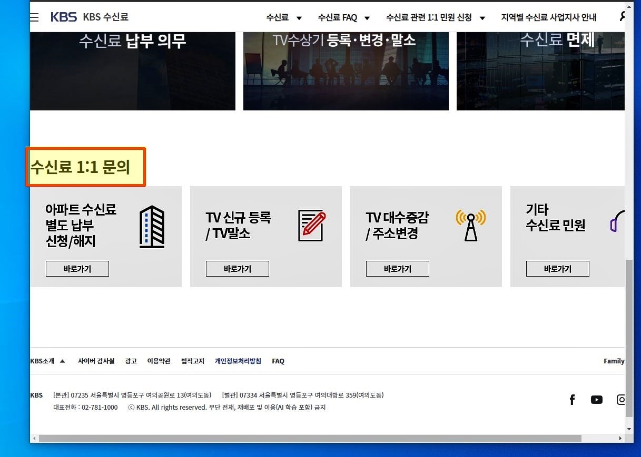The height and width of the screenshot is (457, 641).
Task: Expand the 수신료 FAQ dropdown arrow
Action: 367,18
